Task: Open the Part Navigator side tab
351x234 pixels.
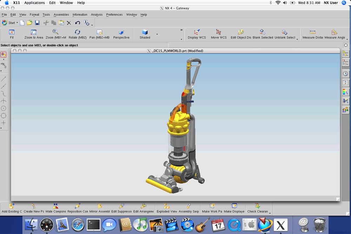Action: click(x=345, y=63)
